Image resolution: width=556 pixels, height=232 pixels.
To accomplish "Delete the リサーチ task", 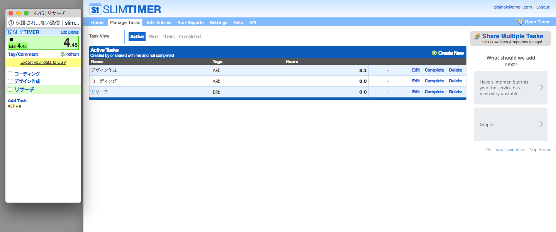I will 455,92.
